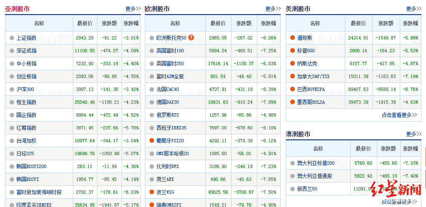Open the 创业板指 index link
This screenshot has height=207, width=426.
[x=26, y=76]
